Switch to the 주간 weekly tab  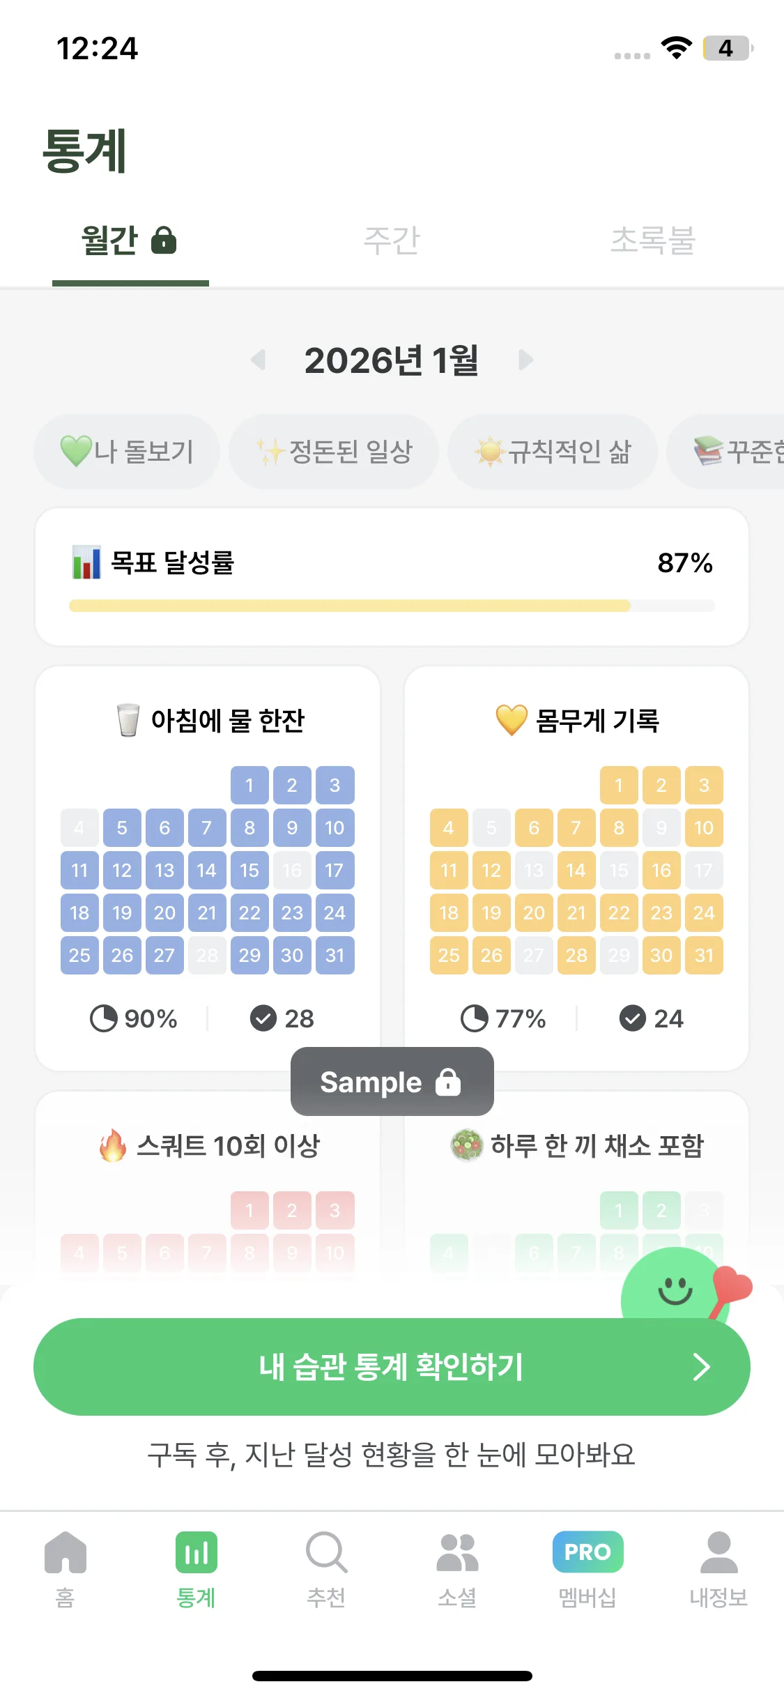point(392,240)
